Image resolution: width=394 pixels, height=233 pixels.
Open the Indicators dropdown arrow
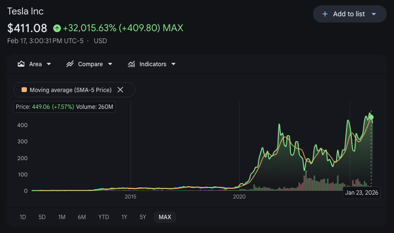click(174, 64)
